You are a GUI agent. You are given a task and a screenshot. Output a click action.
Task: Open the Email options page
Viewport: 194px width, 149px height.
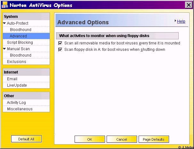coord(12,79)
